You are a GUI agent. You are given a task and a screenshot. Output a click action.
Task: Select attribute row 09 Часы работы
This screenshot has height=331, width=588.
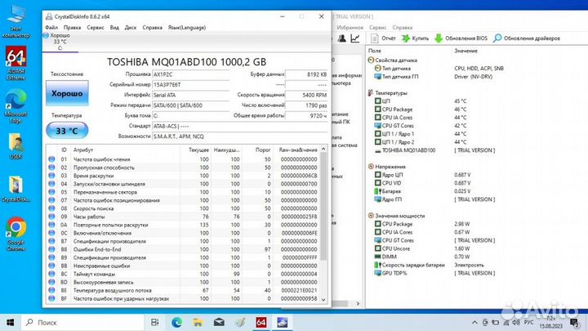[x=183, y=217]
